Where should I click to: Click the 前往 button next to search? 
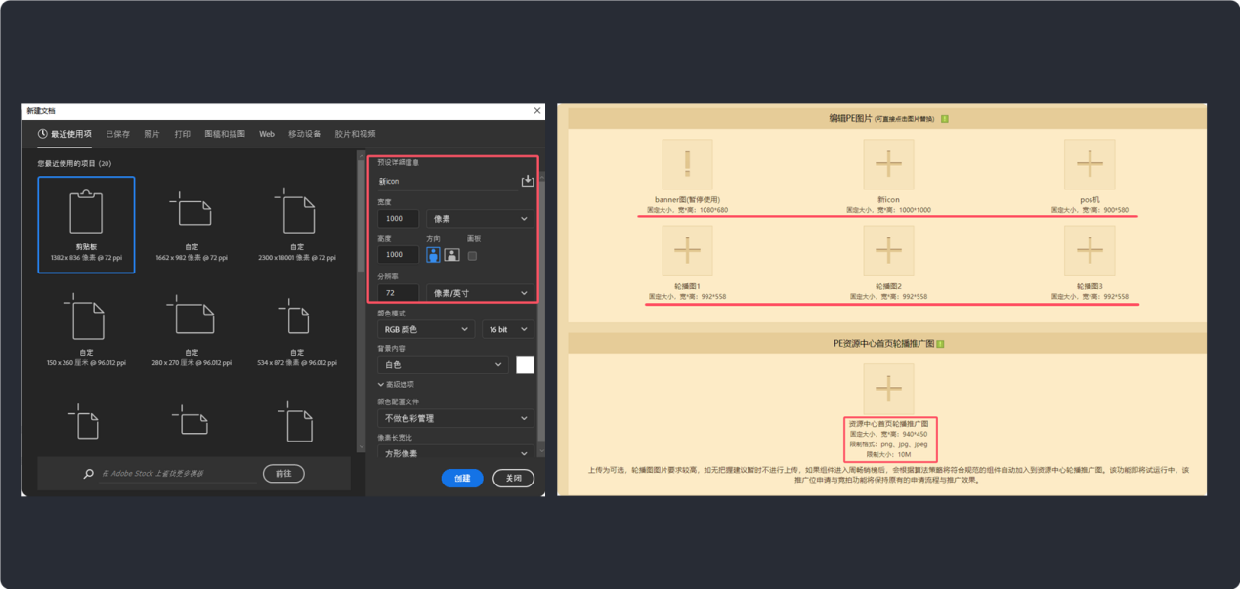pos(283,474)
